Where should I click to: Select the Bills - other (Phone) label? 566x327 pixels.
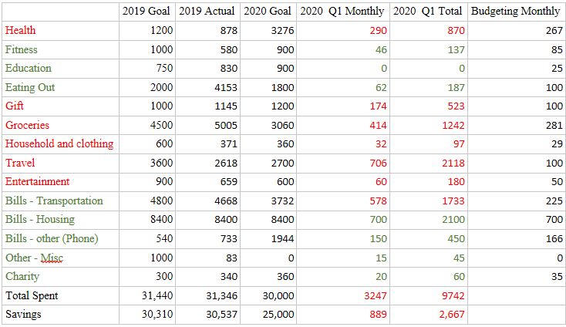(x=52, y=238)
